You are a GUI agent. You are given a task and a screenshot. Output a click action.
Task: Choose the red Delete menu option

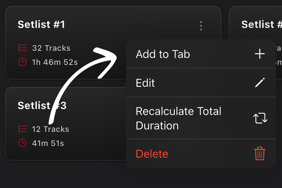[x=152, y=154]
